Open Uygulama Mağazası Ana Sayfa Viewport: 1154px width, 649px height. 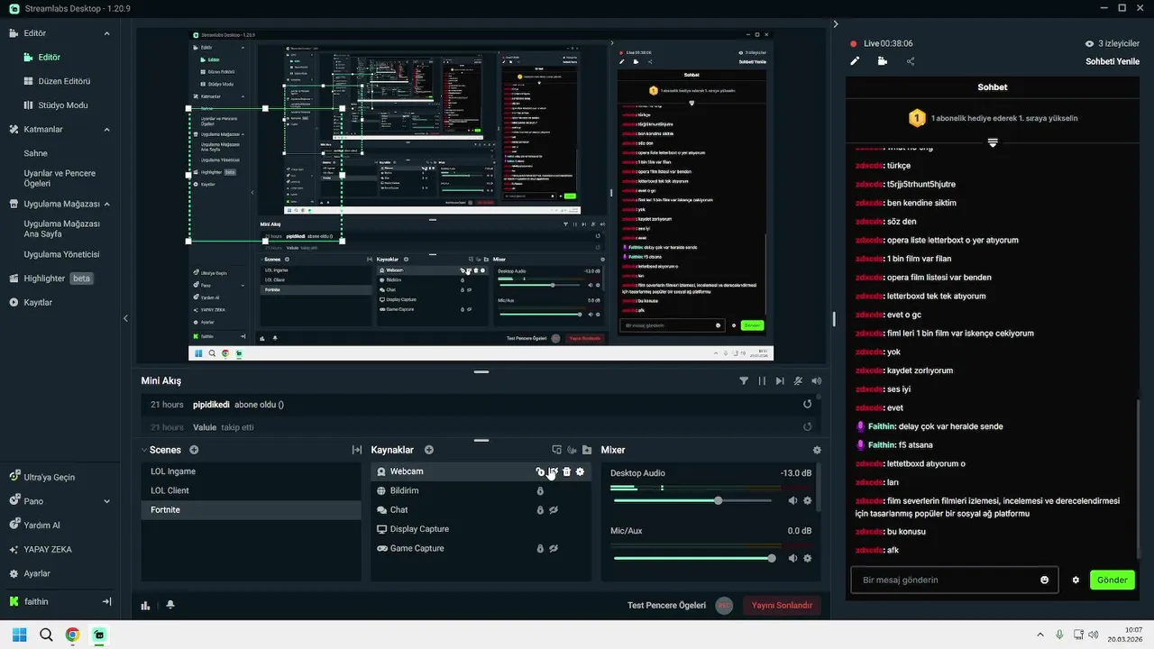point(61,229)
